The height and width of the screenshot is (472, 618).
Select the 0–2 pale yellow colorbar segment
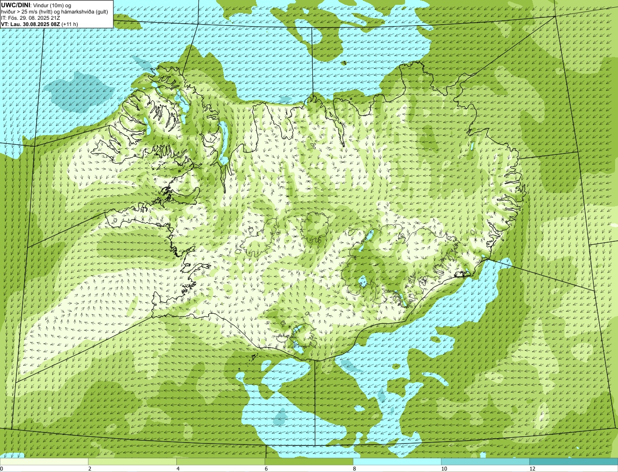point(44,462)
